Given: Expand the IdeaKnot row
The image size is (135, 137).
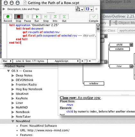Looking at the screenshot, I should coord(13,94).
